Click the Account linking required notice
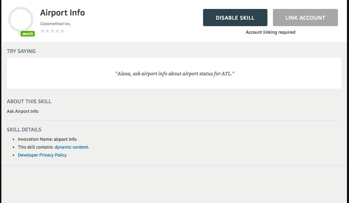 coord(270,32)
